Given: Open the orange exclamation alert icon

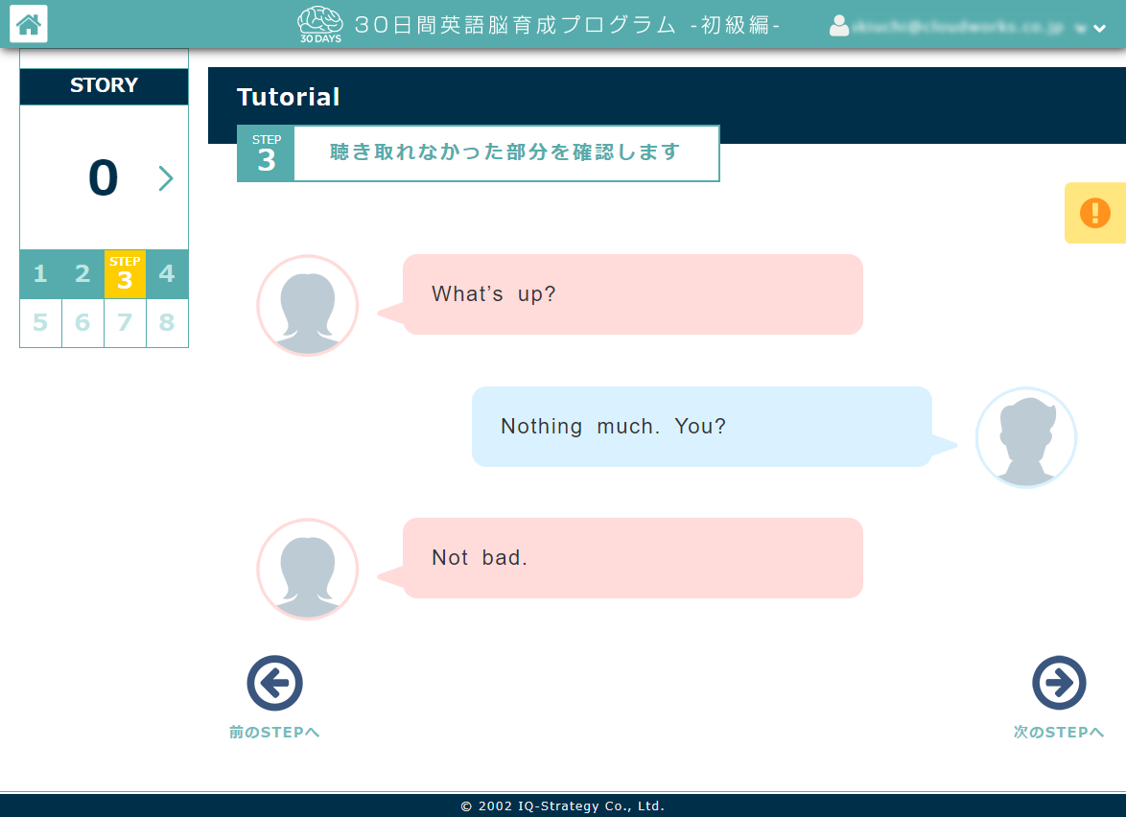Looking at the screenshot, I should click(x=1096, y=212).
